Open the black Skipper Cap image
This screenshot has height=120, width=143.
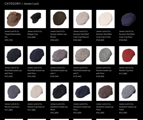pyautogui.click(x=37, y=19)
